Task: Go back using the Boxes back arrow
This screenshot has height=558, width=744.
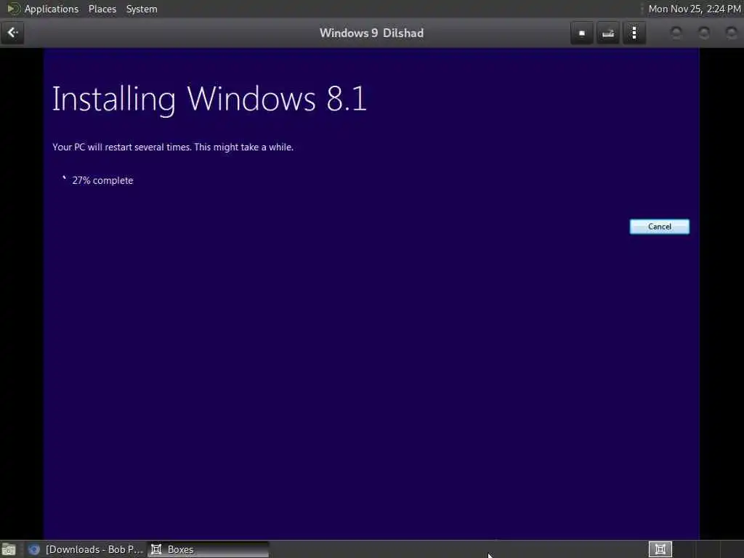Action: click(12, 33)
